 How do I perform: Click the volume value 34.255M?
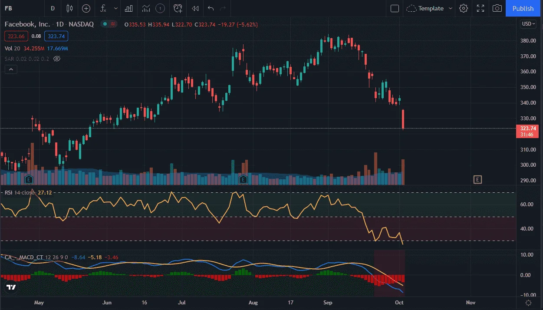point(34,48)
